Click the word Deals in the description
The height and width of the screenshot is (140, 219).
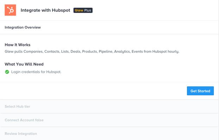click(76, 51)
